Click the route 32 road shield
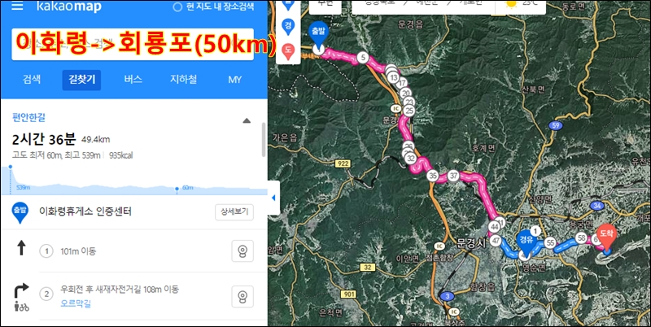Image resolution: width=651 pixels, height=327 pixels. click(x=367, y=268)
